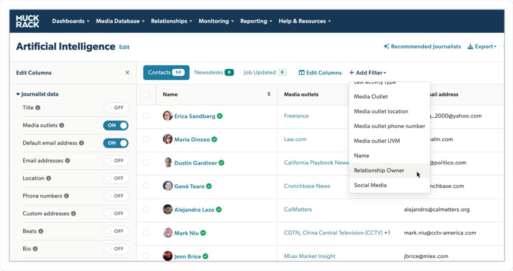Click Dustin Gardiner's avatar picture

coord(168,163)
